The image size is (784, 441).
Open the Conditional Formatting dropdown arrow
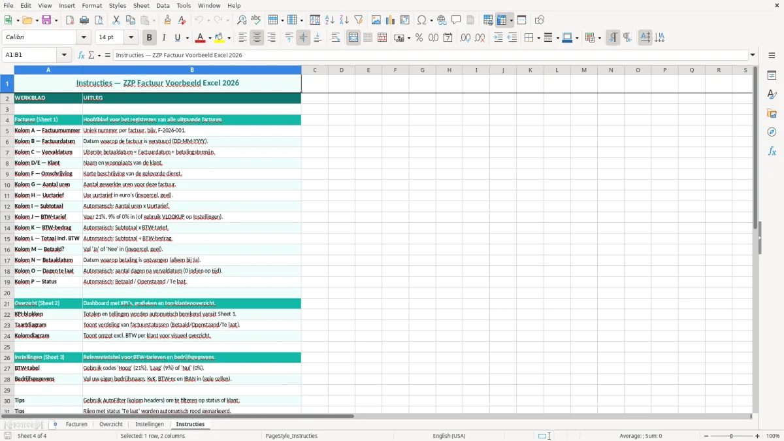click(x=599, y=38)
